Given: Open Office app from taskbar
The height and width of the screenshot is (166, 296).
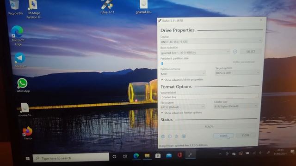Looking at the screenshot, I should [180, 155].
